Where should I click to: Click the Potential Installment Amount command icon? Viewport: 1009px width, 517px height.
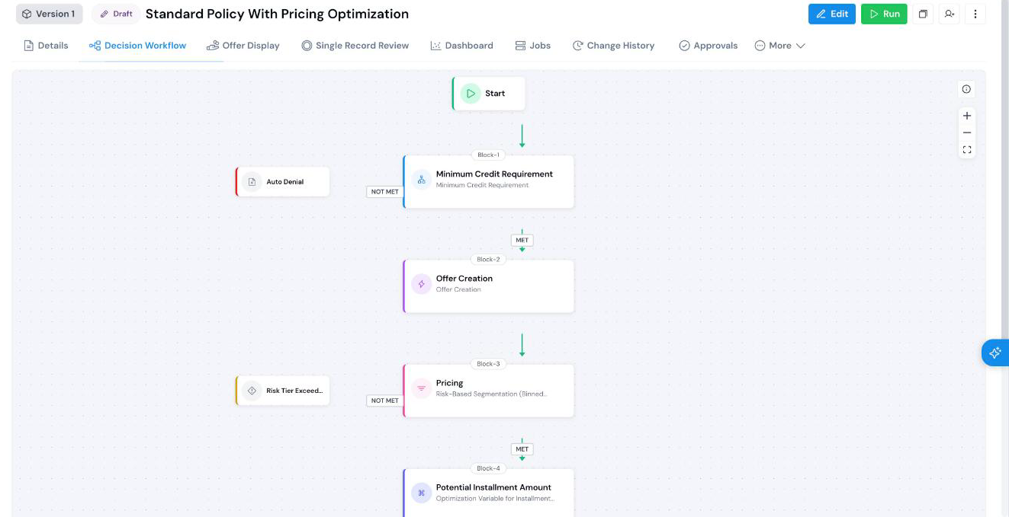point(421,493)
